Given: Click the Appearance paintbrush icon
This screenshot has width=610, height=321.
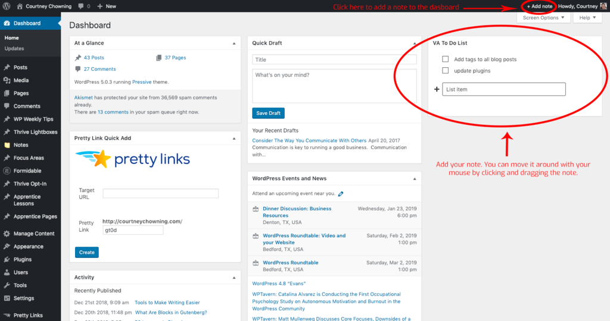Looking at the screenshot, I should (x=7, y=247).
